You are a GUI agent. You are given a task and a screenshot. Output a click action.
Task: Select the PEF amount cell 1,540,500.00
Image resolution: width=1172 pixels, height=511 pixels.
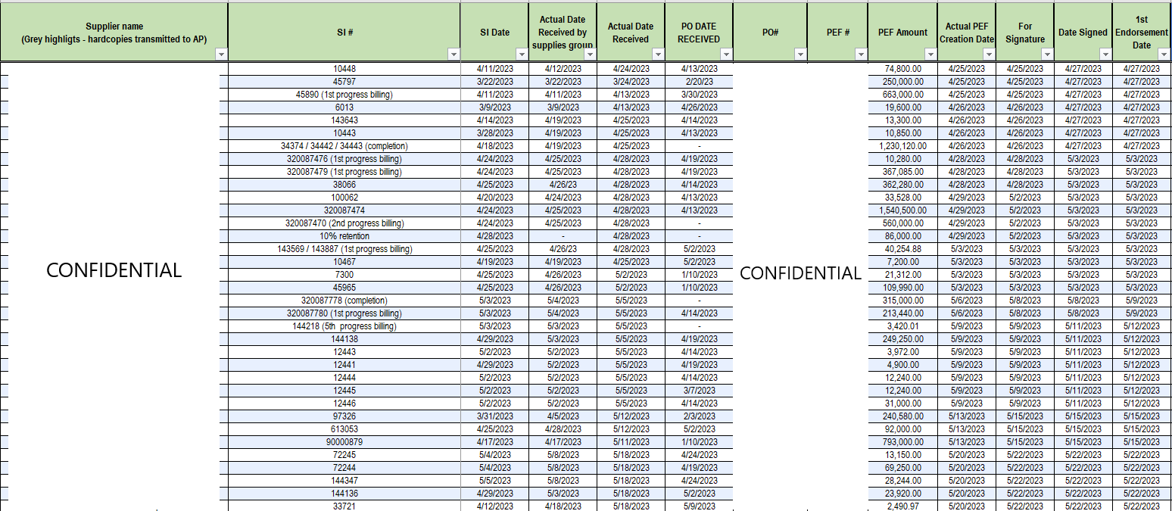tap(902, 210)
